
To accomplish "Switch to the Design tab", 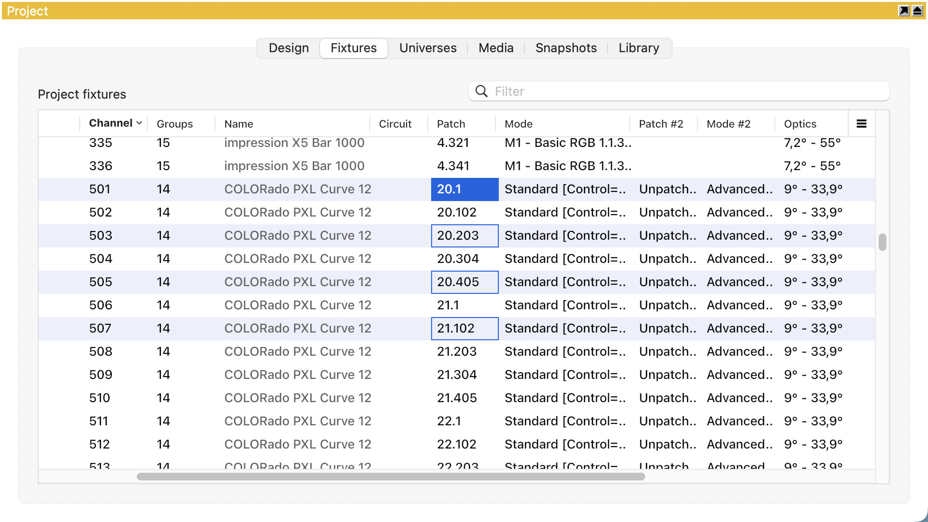I will [x=289, y=48].
